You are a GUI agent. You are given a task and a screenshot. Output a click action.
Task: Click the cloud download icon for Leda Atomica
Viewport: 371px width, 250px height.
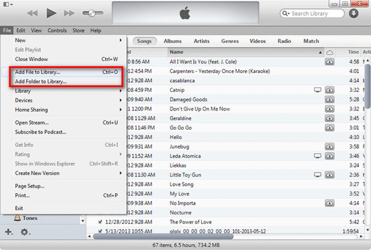point(330,156)
